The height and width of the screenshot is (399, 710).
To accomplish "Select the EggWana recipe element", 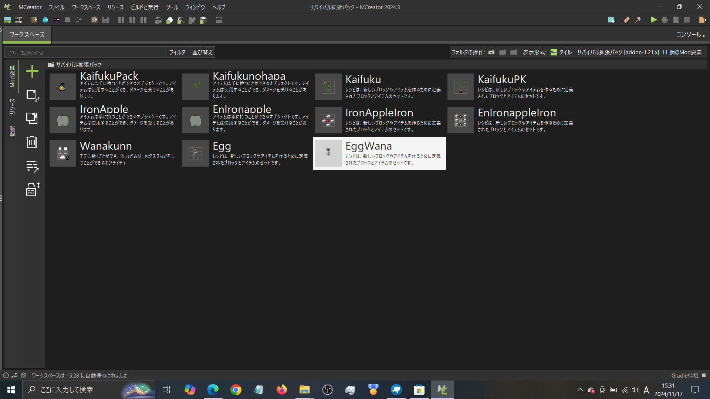I will (x=379, y=153).
